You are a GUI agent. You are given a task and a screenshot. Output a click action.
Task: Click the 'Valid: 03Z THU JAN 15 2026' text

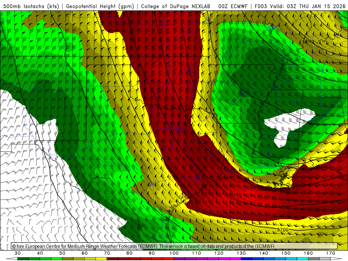[308, 7]
